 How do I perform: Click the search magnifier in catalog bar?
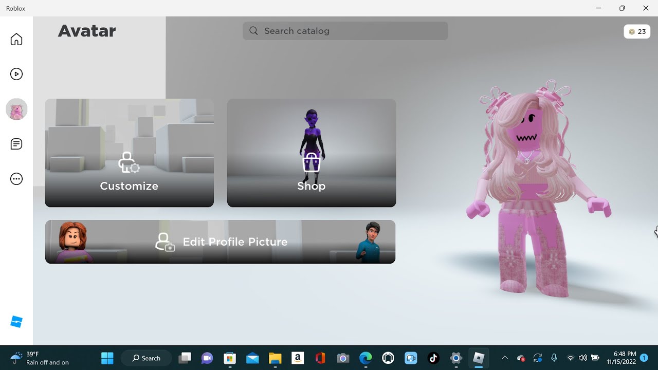click(x=253, y=31)
